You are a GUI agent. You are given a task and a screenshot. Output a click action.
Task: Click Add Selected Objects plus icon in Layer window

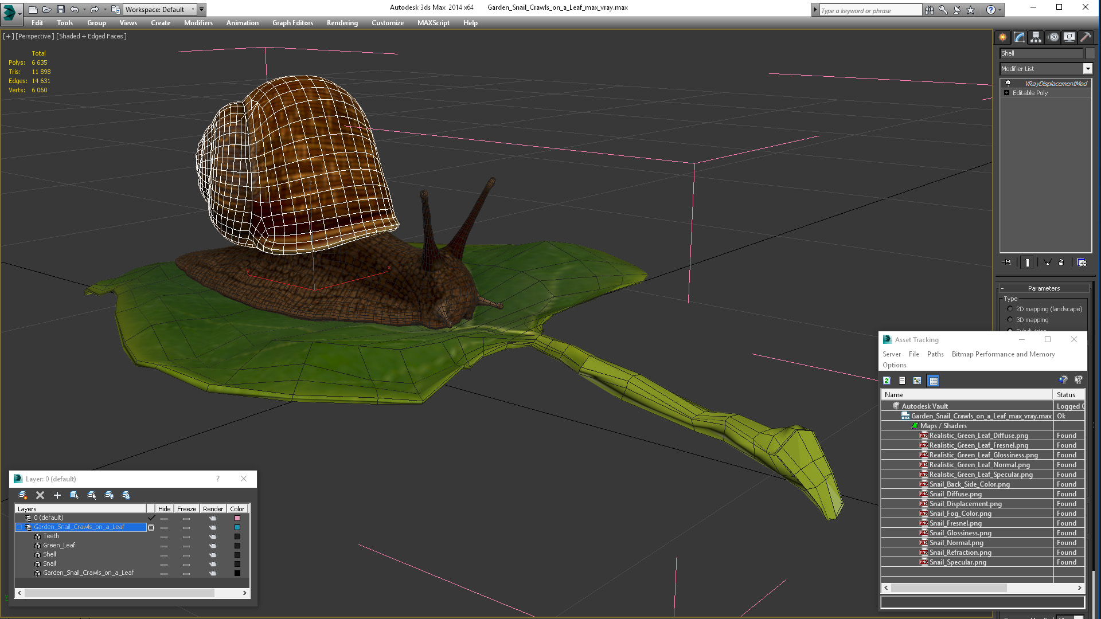57,495
